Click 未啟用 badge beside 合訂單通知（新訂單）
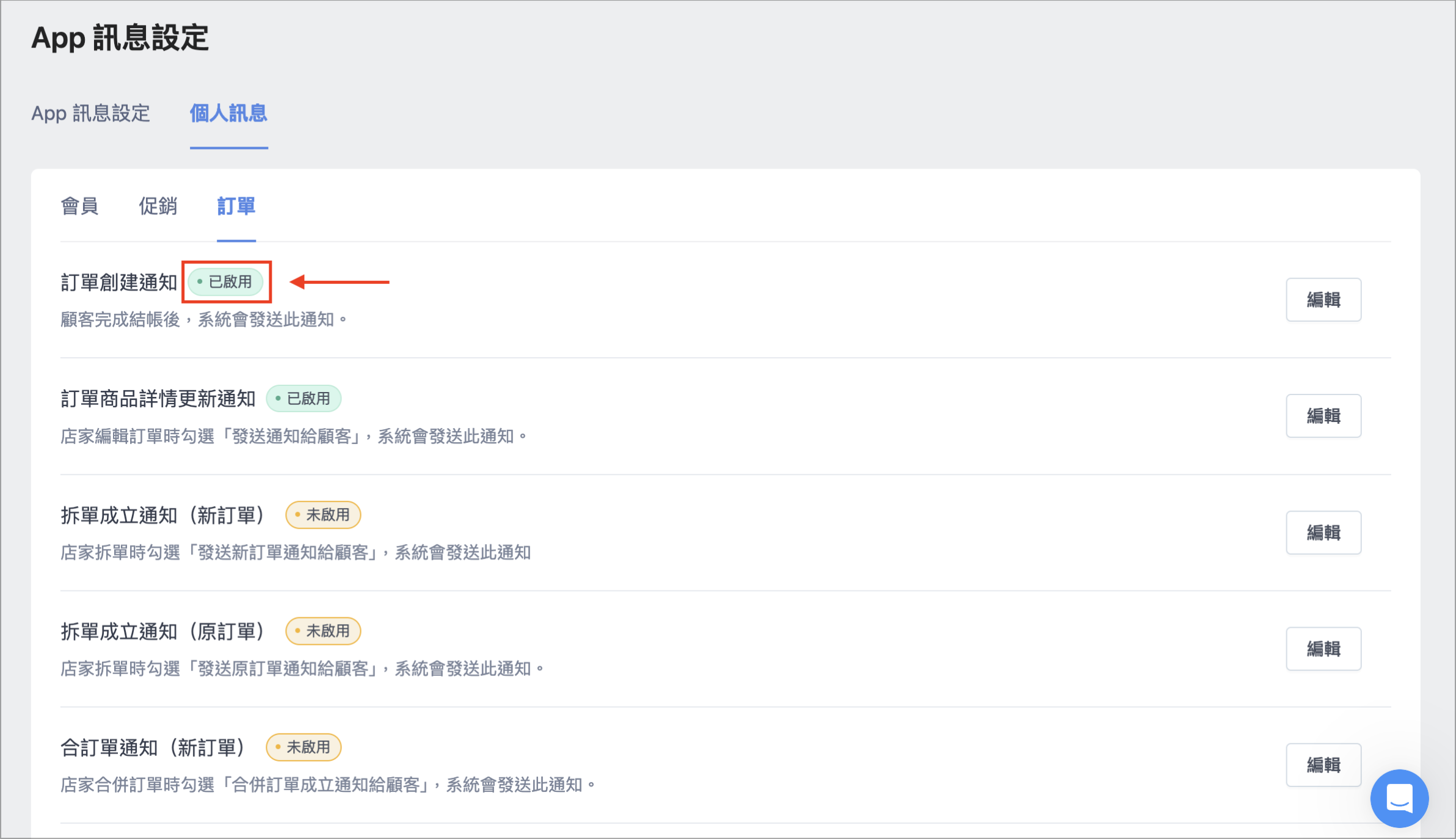Screen dimensions: 1456x839 pyautogui.click(x=304, y=747)
